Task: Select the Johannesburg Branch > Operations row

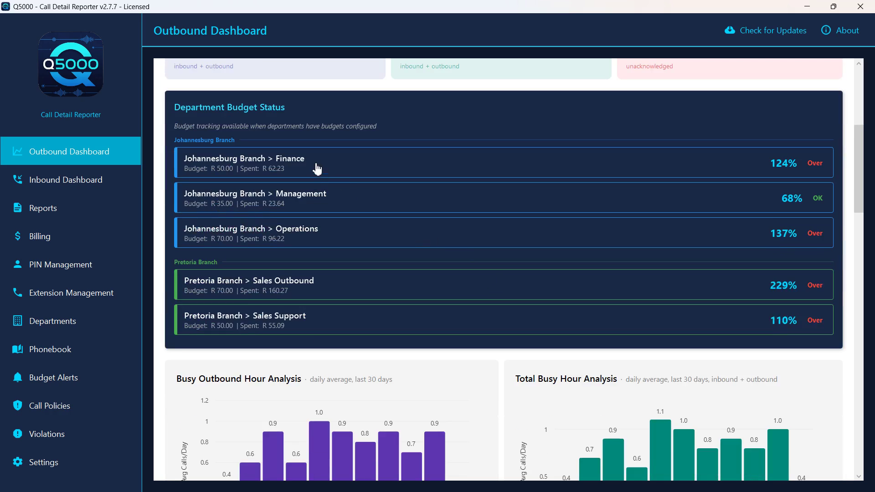Action: click(x=504, y=233)
